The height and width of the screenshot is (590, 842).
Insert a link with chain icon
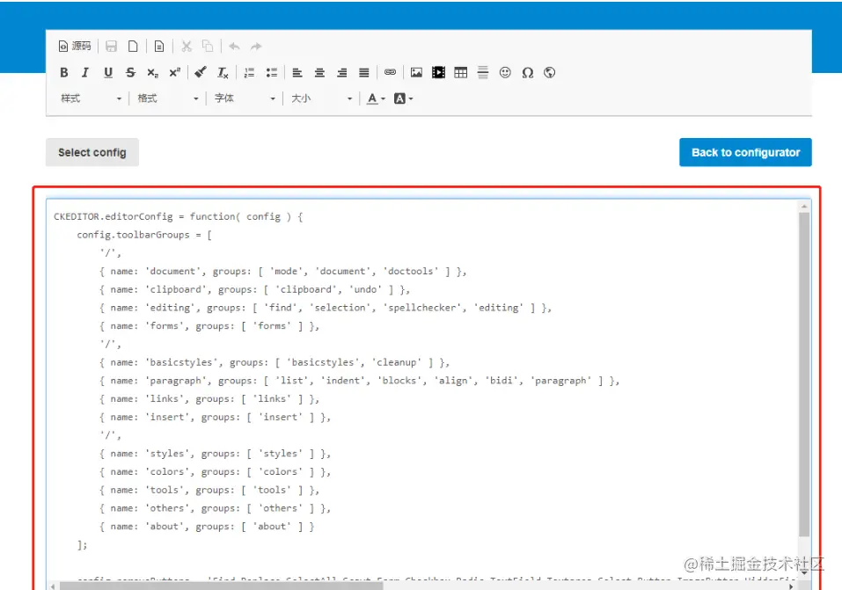(x=390, y=72)
